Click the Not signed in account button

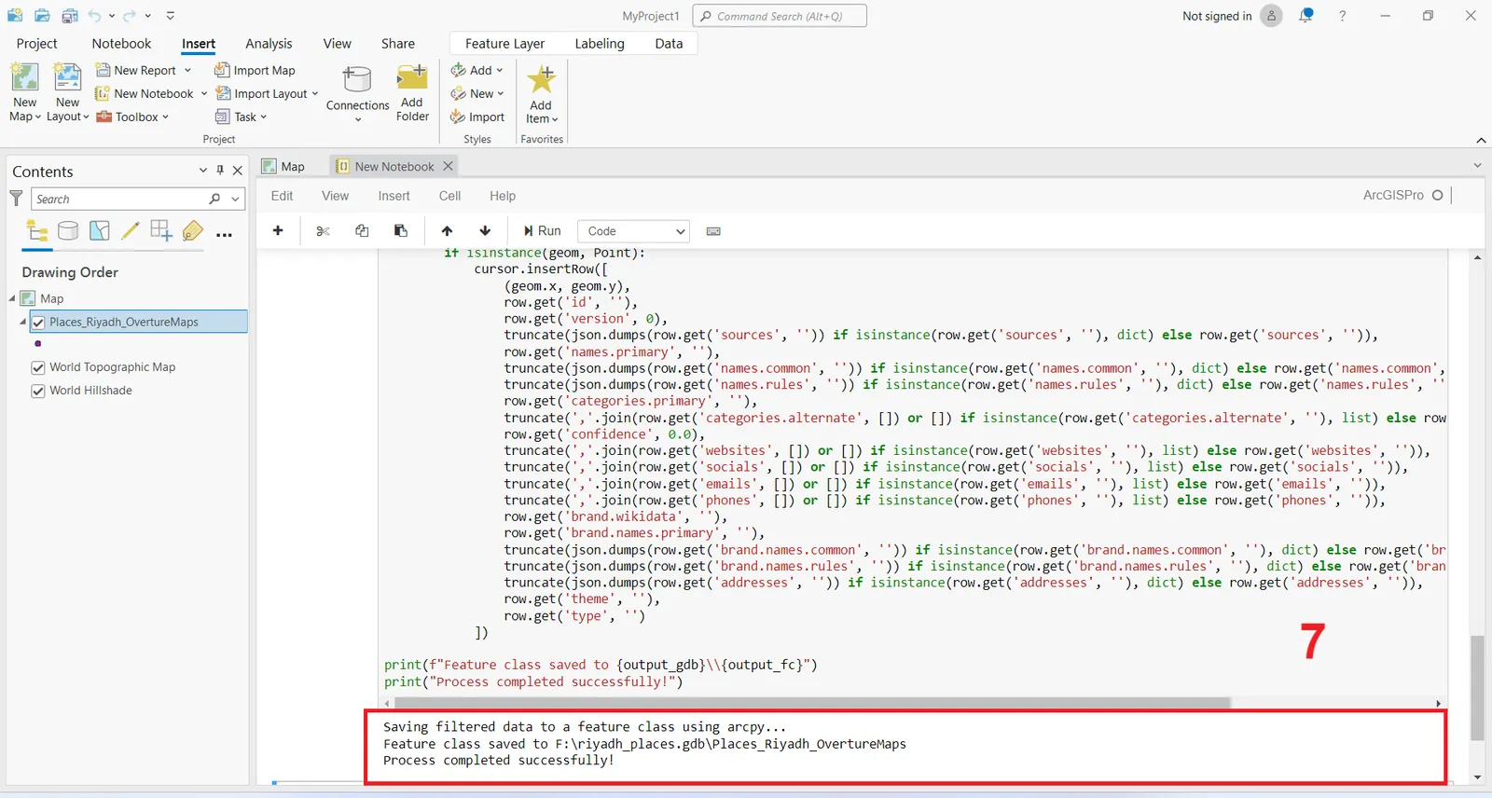1232,16
